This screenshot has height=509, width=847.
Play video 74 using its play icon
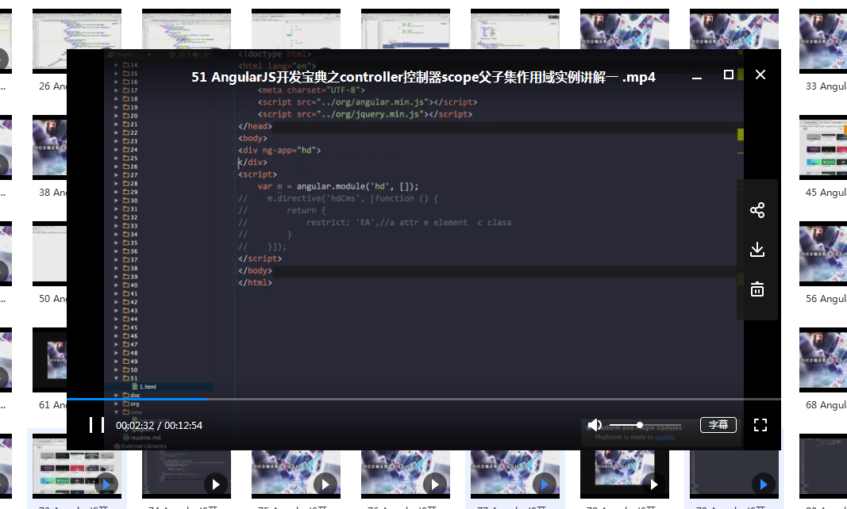pyautogui.click(x=216, y=484)
